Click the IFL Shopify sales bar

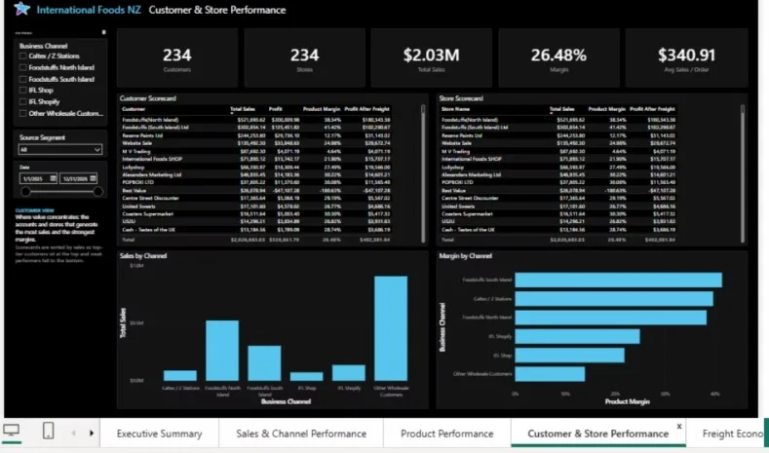[x=349, y=372]
